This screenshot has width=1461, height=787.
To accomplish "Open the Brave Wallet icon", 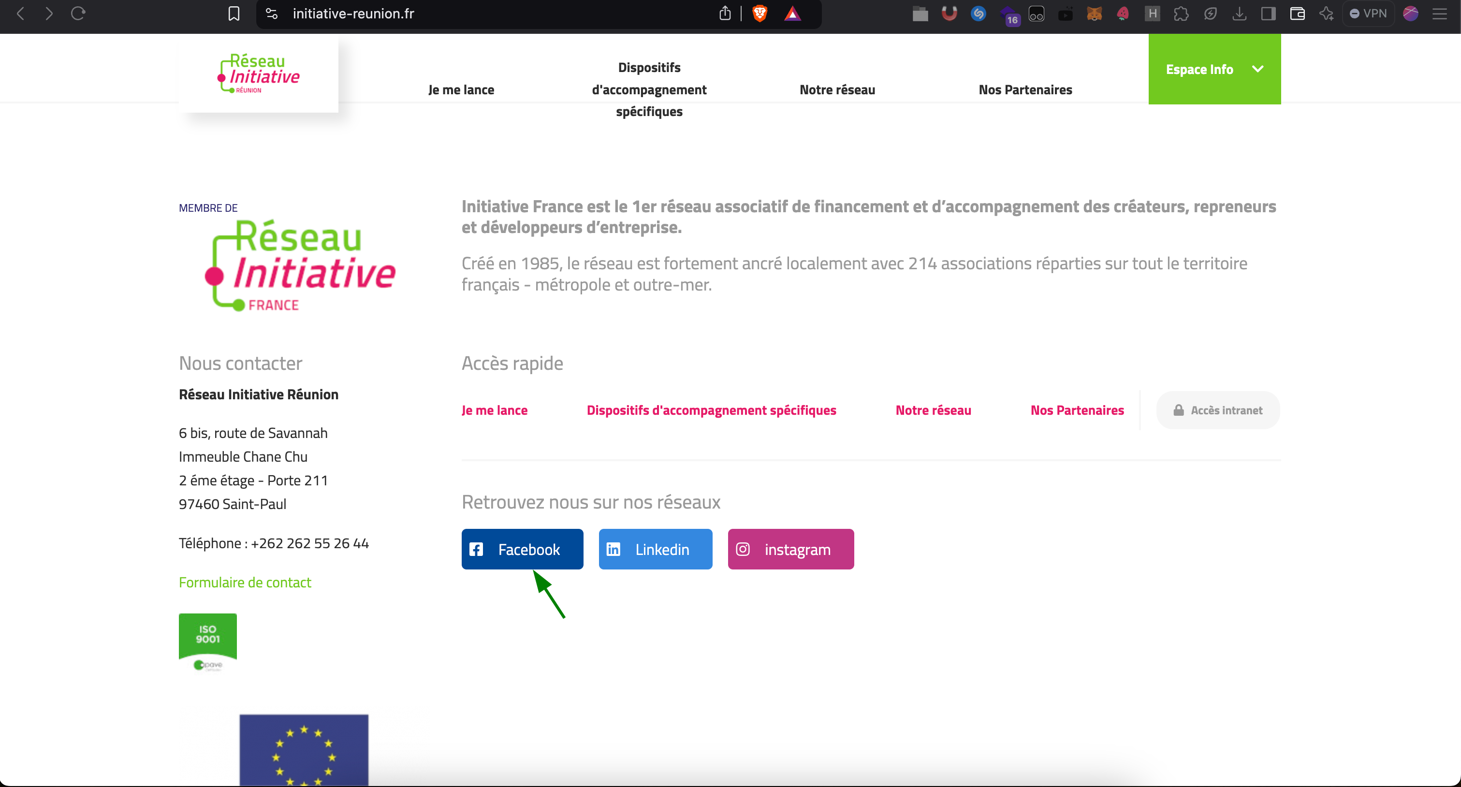I will (1297, 14).
